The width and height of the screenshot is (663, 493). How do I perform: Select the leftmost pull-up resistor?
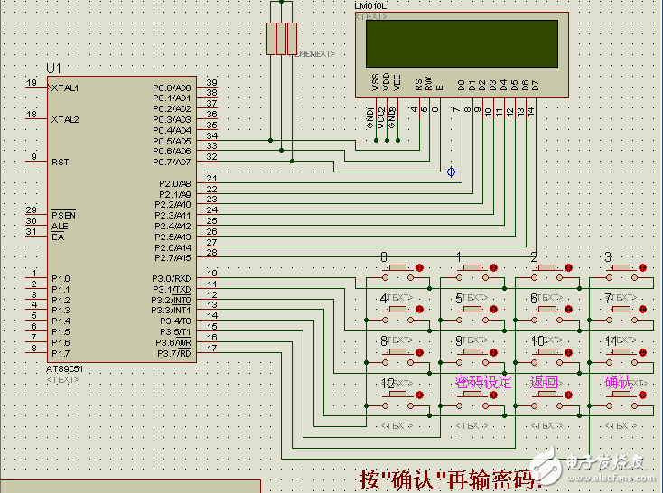click(x=270, y=39)
